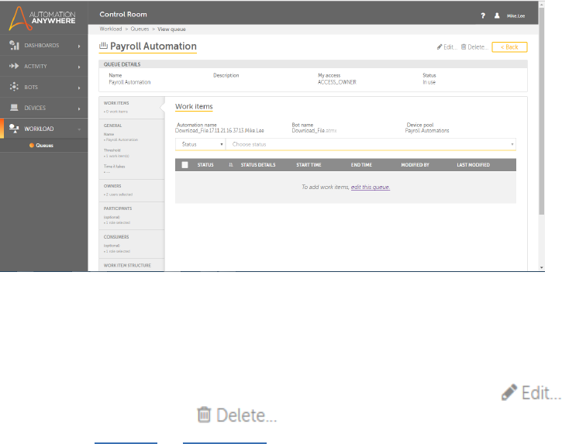Switch to the General section tab
This screenshot has height=444, width=562.
tap(132, 149)
